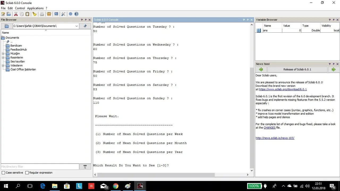340x191 pixels.
Task: Open help browser question mark icon
Action: pyautogui.click(x=76, y=14)
